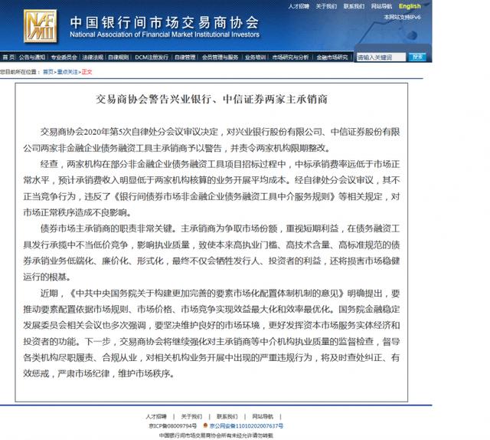Click paragraph starting 交易商协会2020年第5次

[x=211, y=140]
